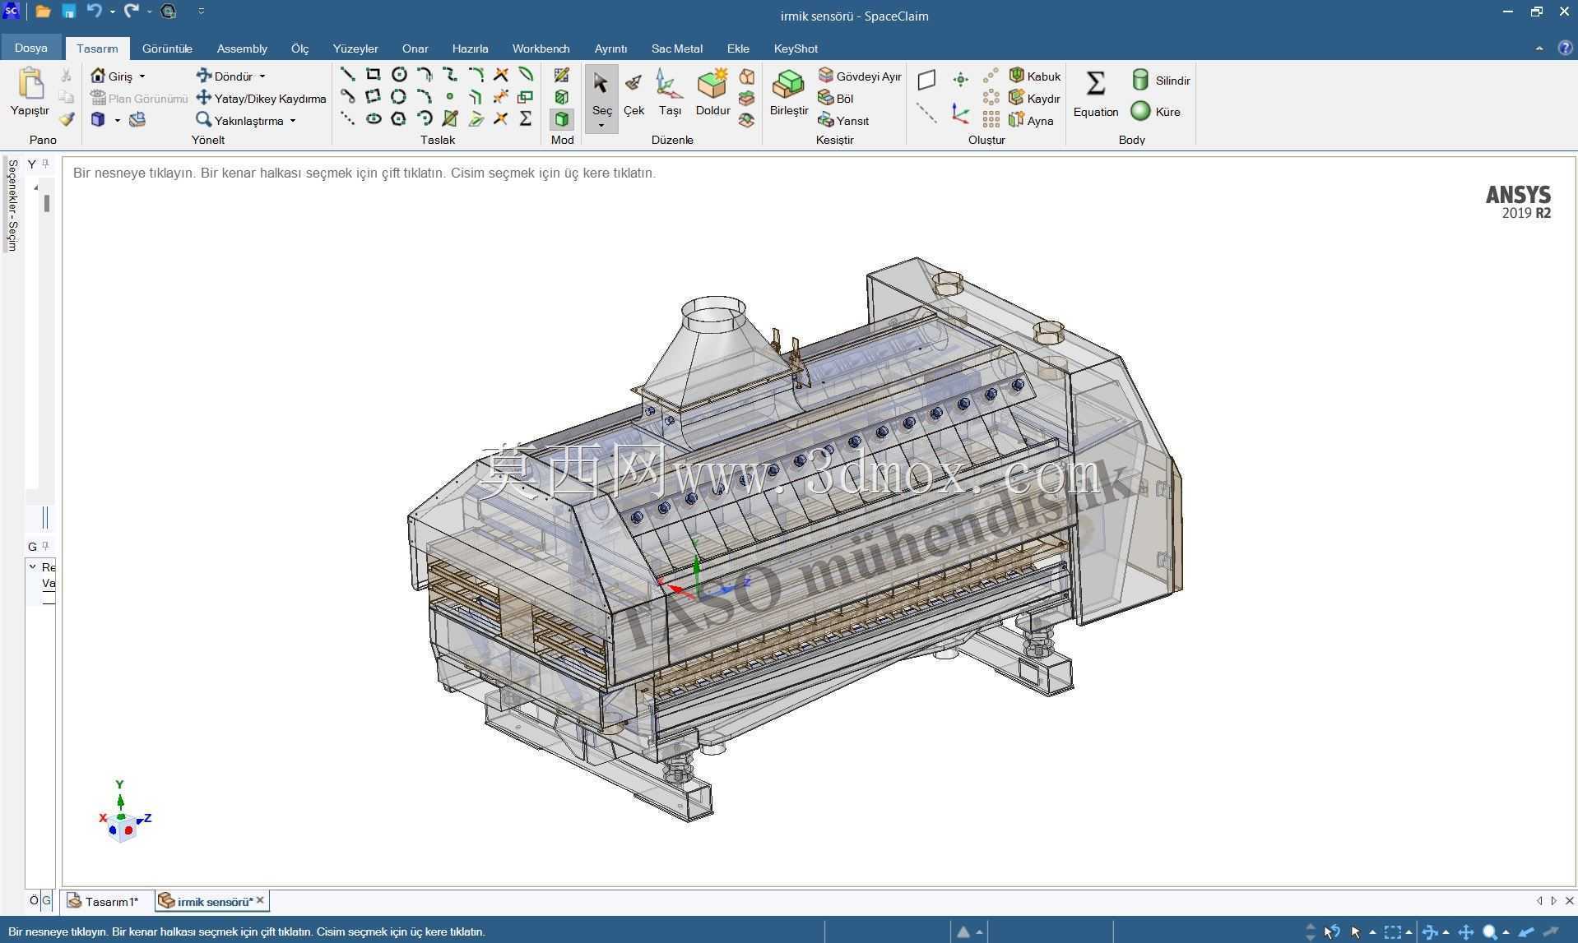The width and height of the screenshot is (1578, 943).
Task: Open the Seç select tool dropdown
Action: click(601, 126)
